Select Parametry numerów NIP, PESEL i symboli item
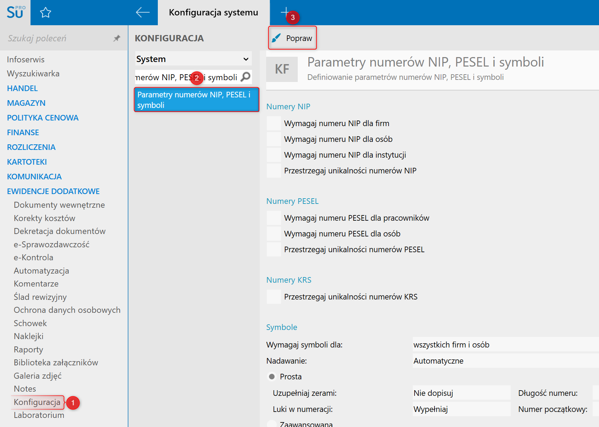Image resolution: width=599 pixels, height=427 pixels. pyautogui.click(x=196, y=100)
